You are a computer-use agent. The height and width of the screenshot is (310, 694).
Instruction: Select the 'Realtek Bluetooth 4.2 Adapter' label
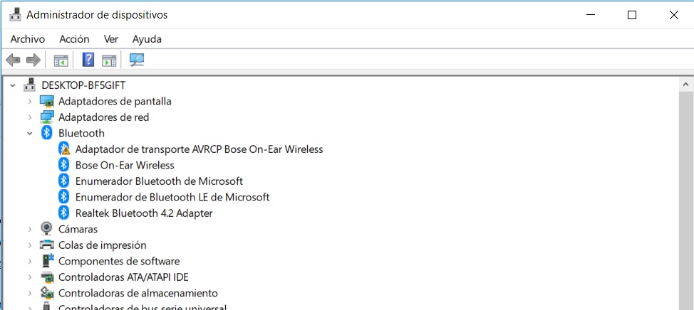click(x=145, y=213)
